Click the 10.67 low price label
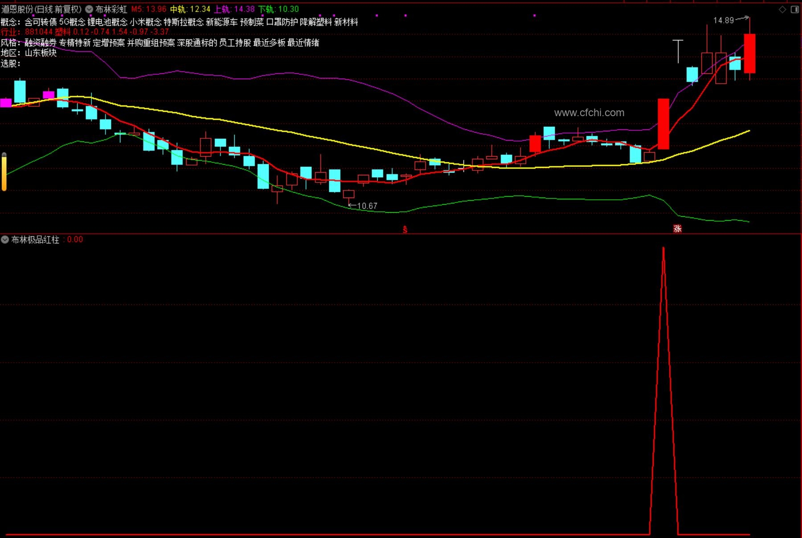Screen dimensions: 802x538 coord(367,206)
